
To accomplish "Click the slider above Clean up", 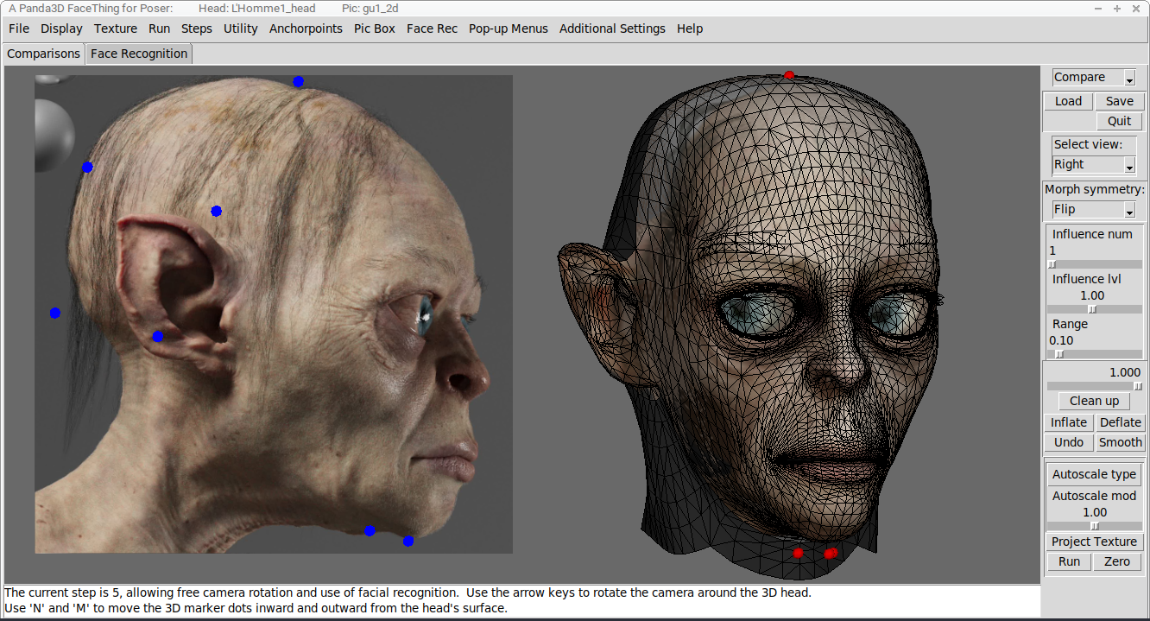I will point(1094,386).
